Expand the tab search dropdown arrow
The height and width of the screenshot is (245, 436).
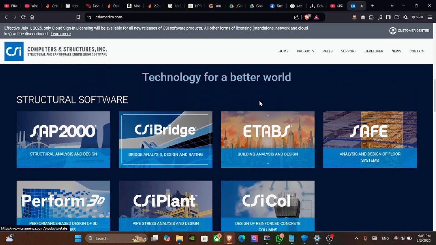tap(392, 6)
